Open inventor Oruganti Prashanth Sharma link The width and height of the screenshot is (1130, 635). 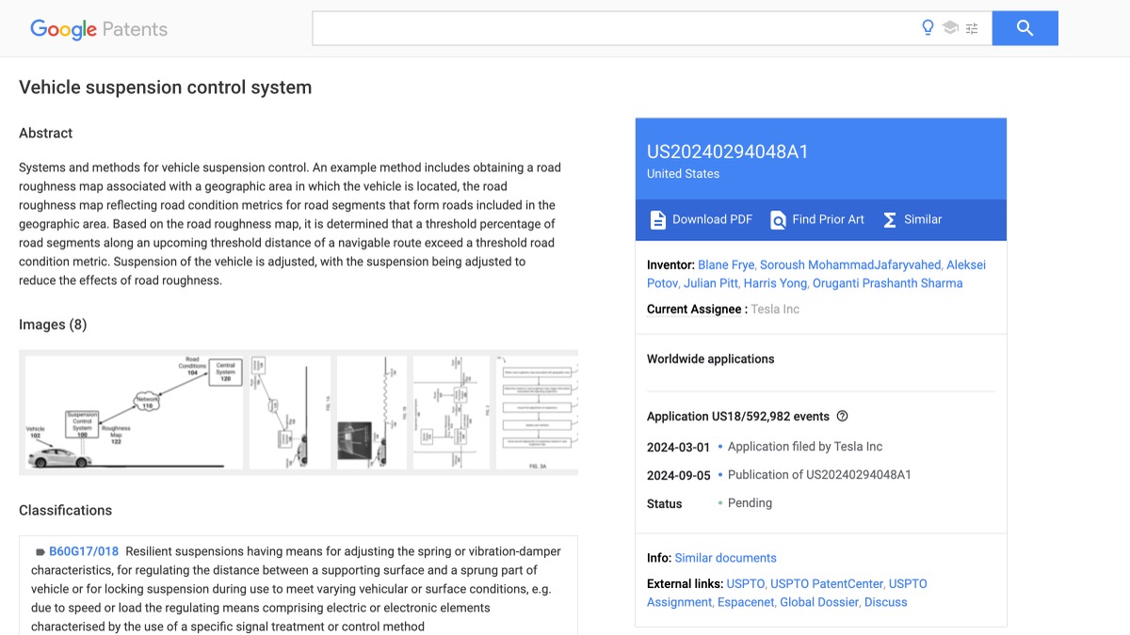pos(888,282)
